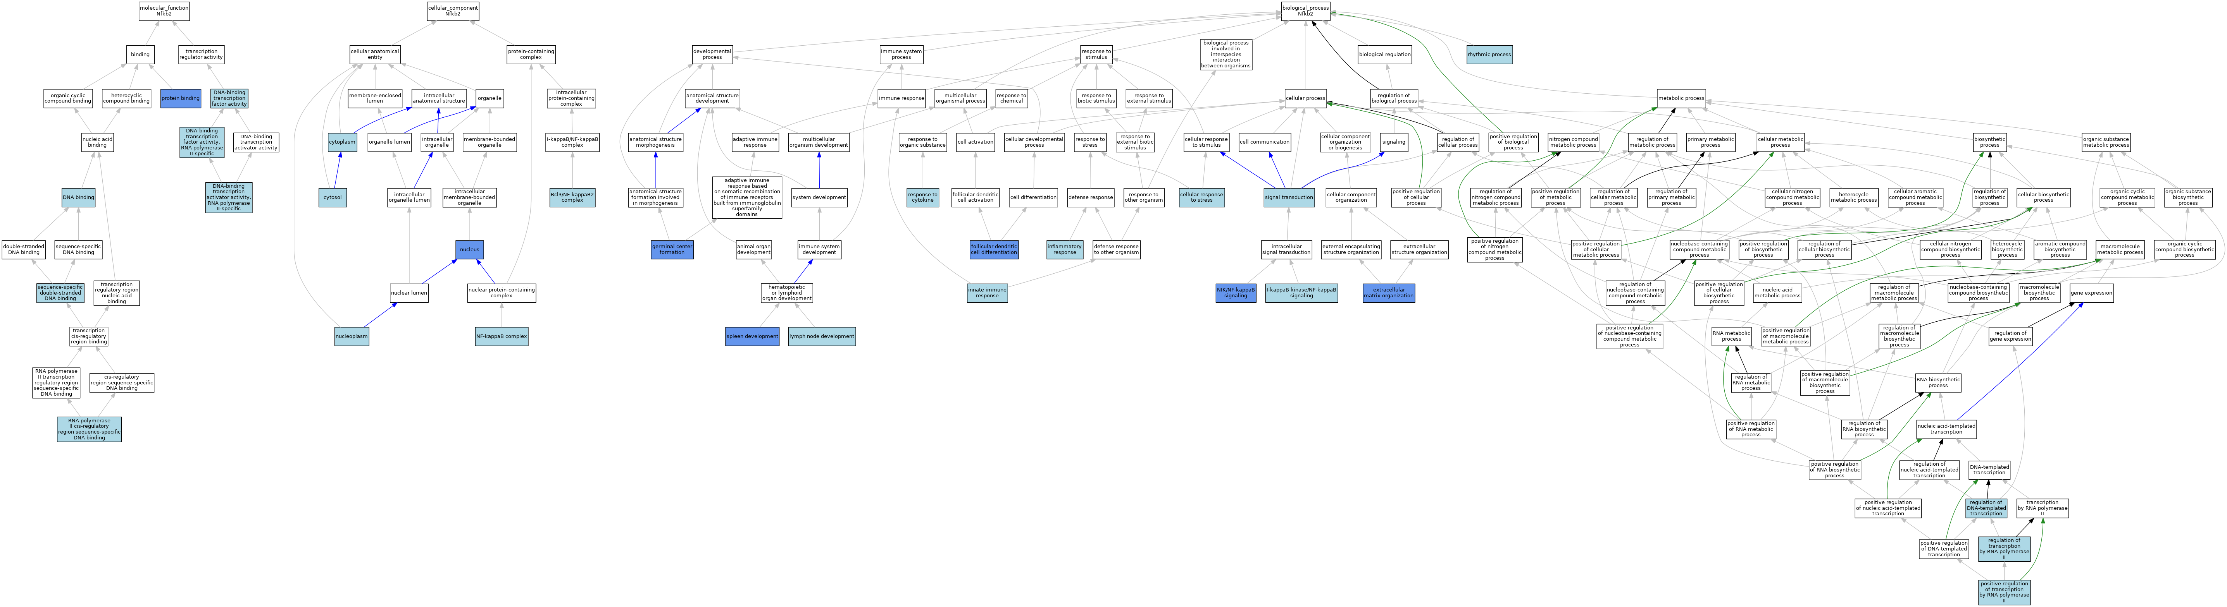Select the 'system development' node
Image resolution: width=2227 pixels, height=607 pixels.
(820, 198)
